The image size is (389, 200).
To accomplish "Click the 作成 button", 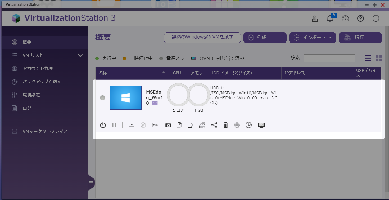I will pyautogui.click(x=265, y=38).
